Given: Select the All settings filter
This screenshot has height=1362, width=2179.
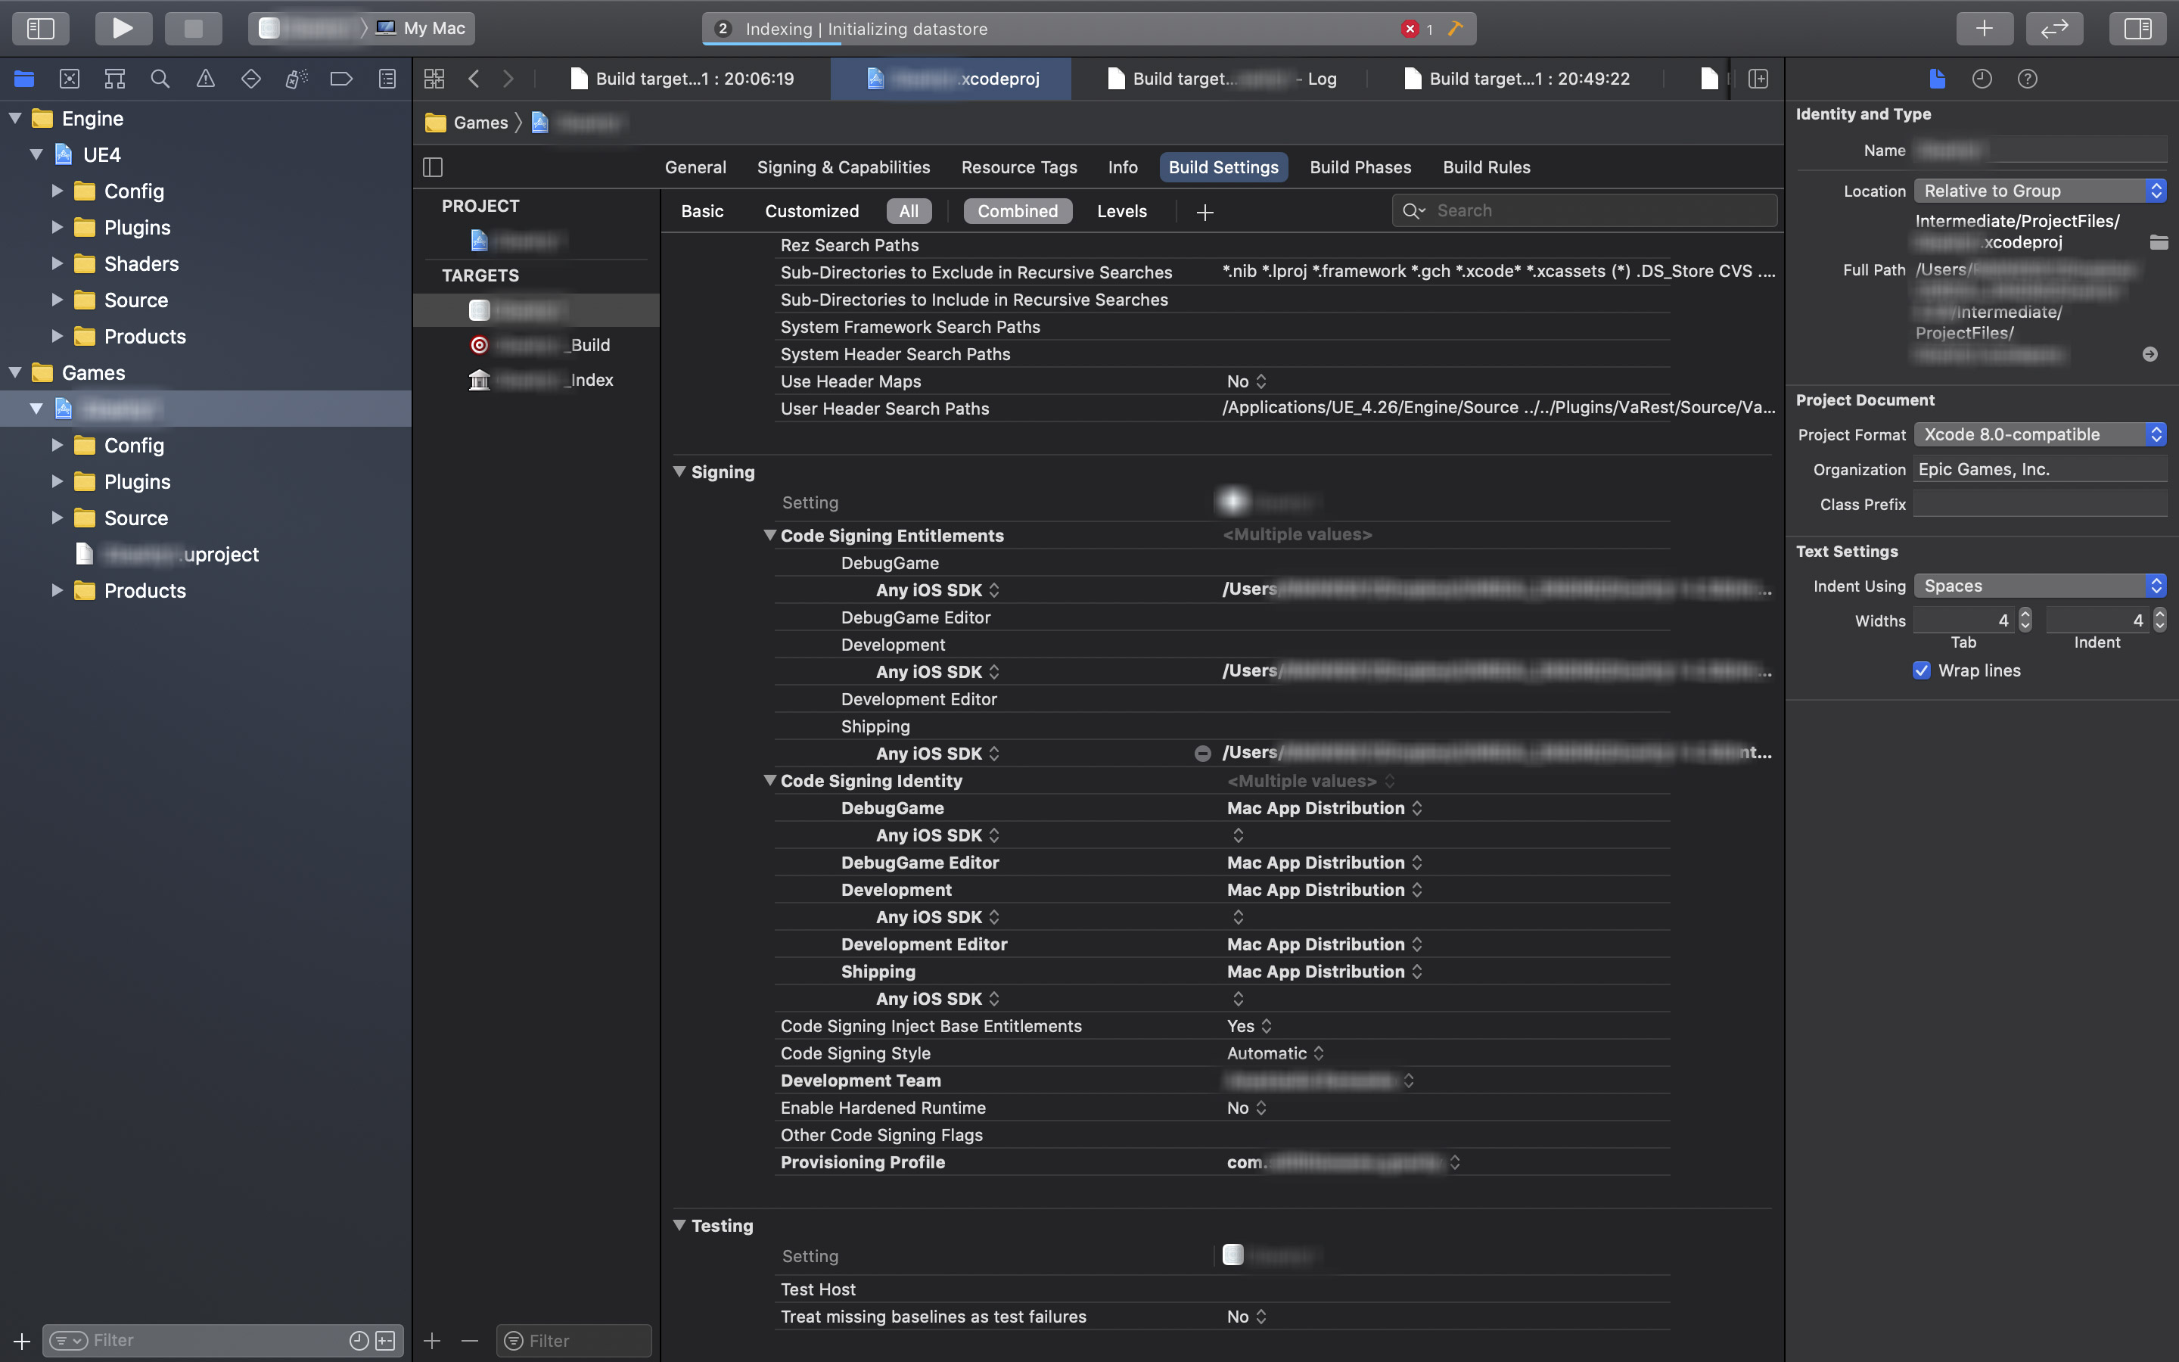Looking at the screenshot, I should point(909,211).
